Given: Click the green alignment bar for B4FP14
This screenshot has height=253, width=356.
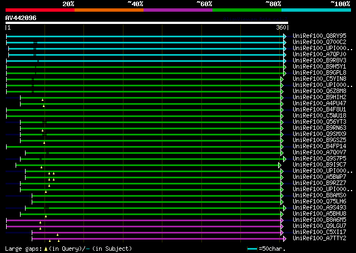Looking at the screenshot, I should tap(144, 147).
